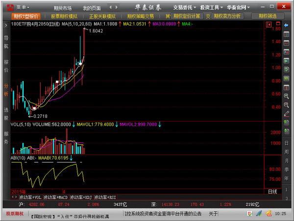Screen dimensions: 294x221
Task: Click the F10 info icon
Action: coord(286,52)
